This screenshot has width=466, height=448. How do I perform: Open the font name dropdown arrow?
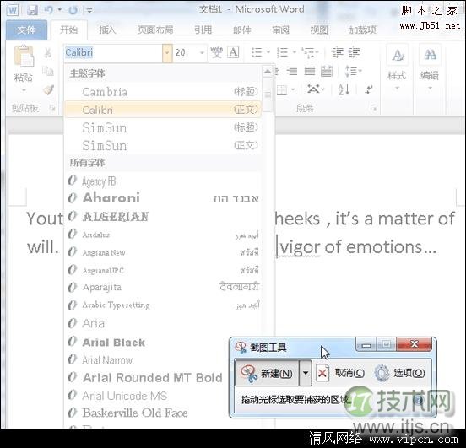[167, 52]
